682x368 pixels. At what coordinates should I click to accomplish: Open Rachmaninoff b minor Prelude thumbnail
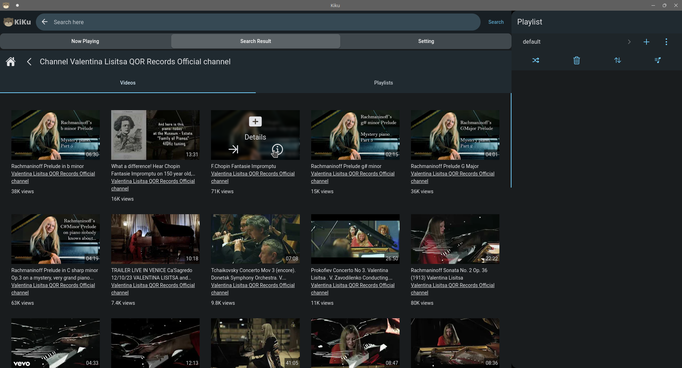point(55,135)
